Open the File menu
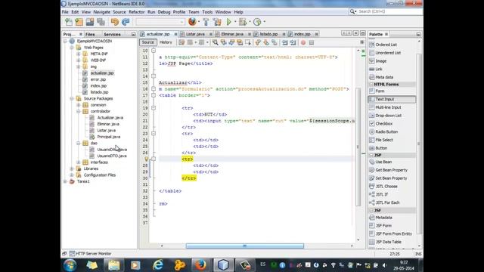Screen dimensions: 484x272 (65, 12)
